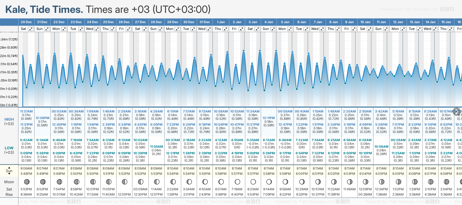
Task: Click the grey right-chevron scroll arrow
Action: [457, 111]
